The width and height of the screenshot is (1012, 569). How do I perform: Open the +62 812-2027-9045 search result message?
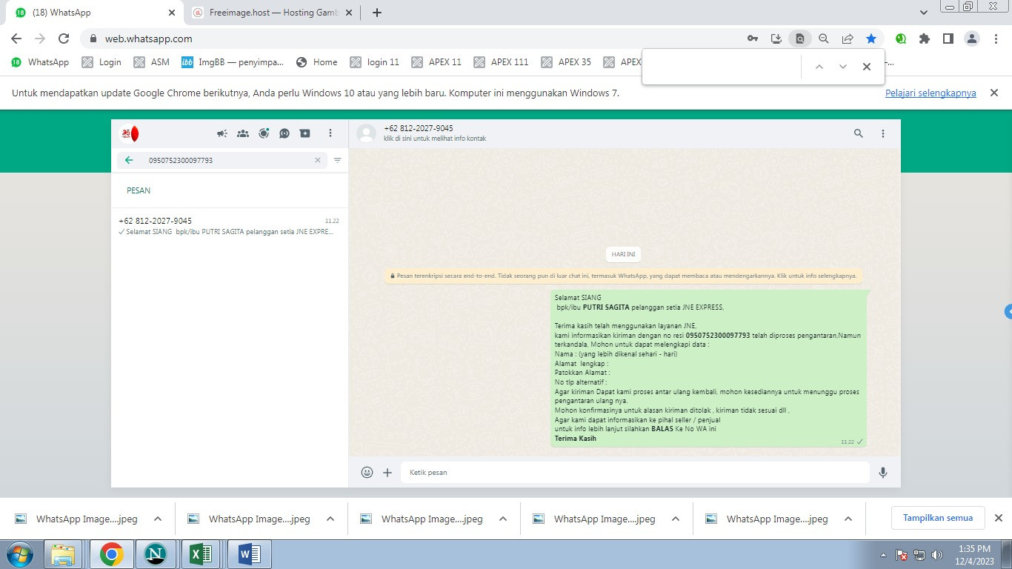click(229, 226)
